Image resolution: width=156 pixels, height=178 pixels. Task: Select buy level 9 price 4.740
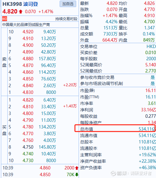point(28,154)
